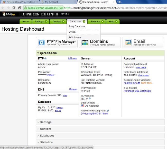Click into the browser address bar URL
Viewport: 167px width, 149px height.
pyautogui.click(x=115, y=8)
